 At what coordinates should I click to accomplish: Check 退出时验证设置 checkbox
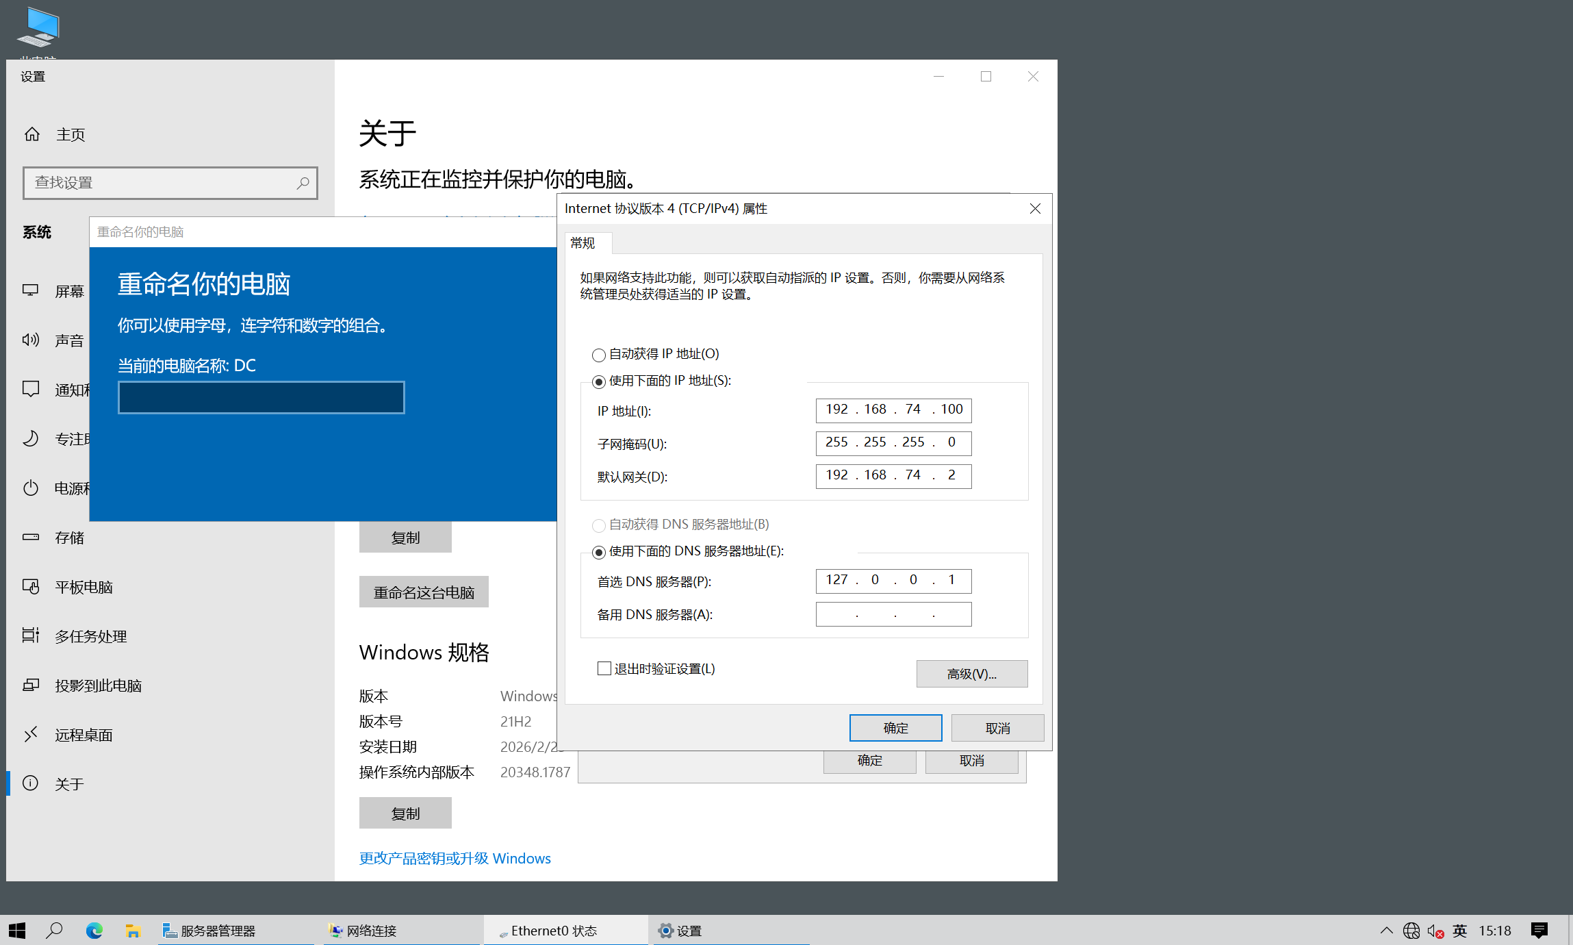[604, 668]
